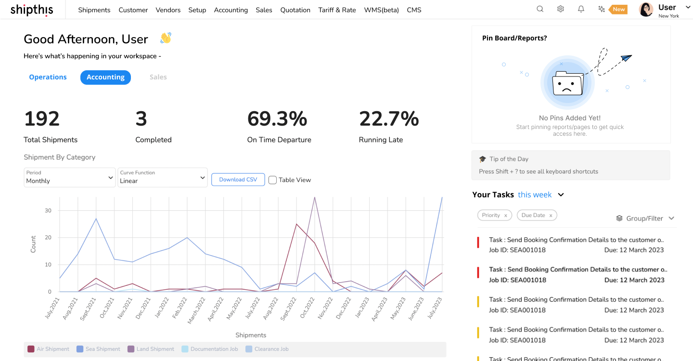The height and width of the screenshot is (361, 693).
Task: Open the search magnifier icon
Action: pos(539,9)
